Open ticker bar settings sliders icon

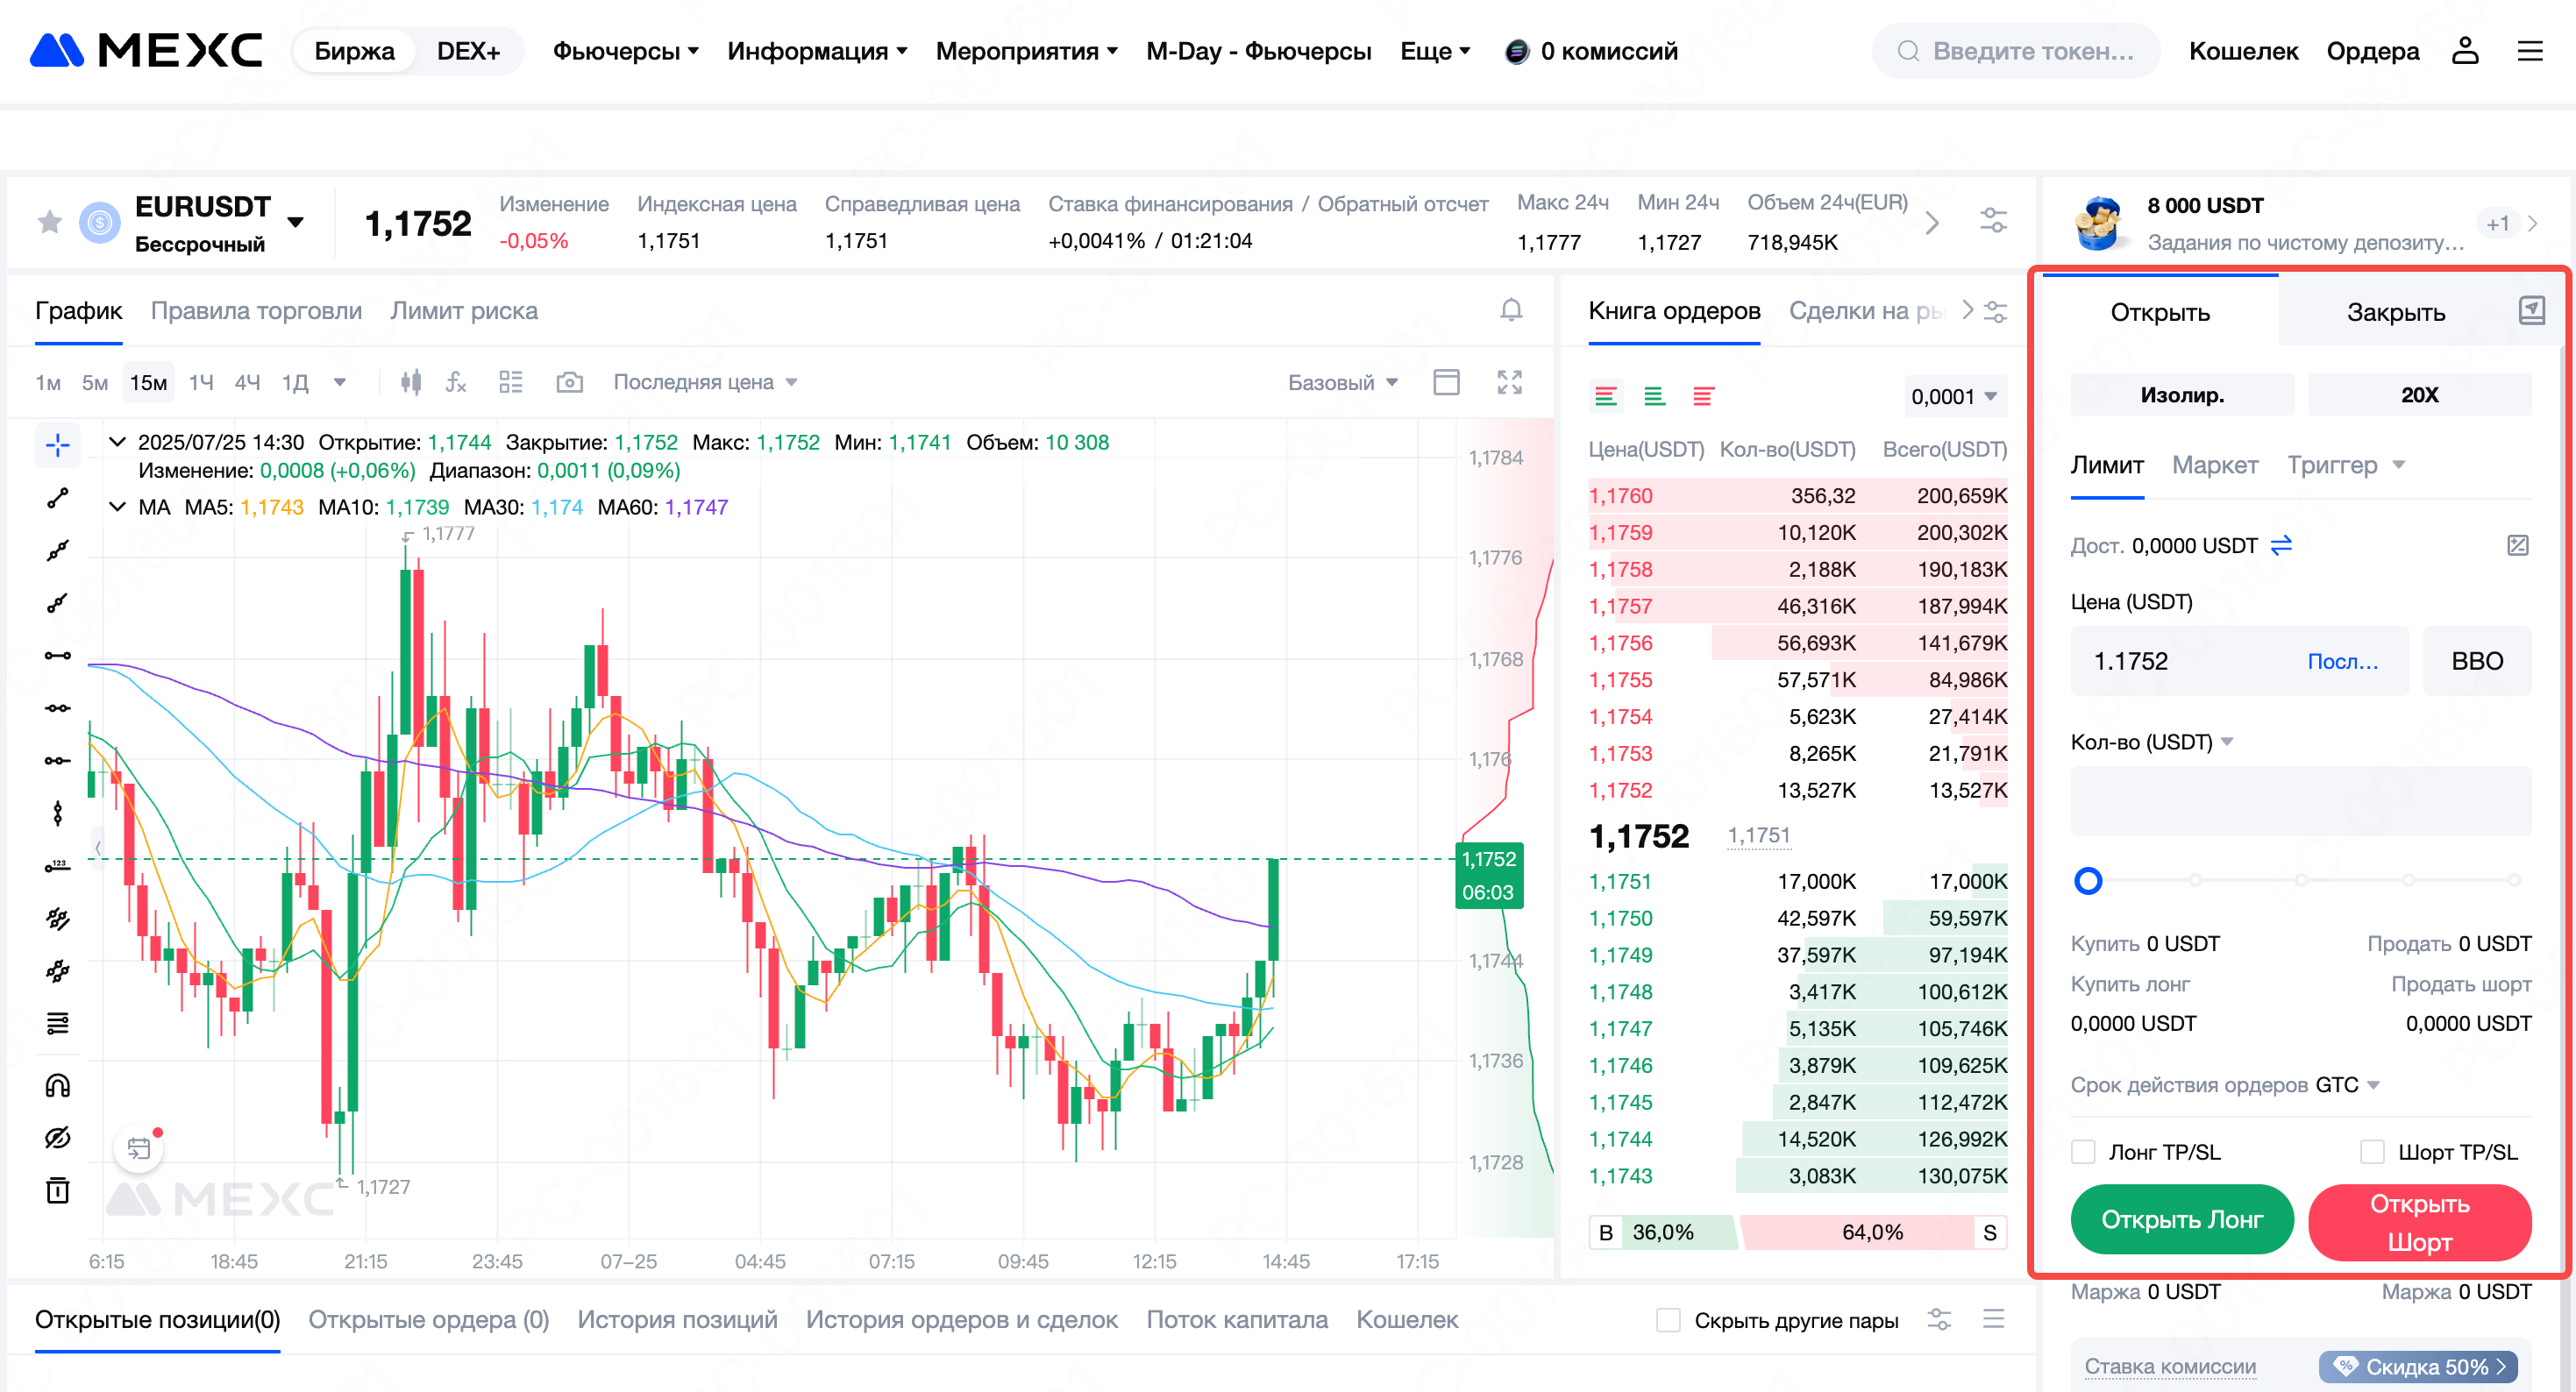(1993, 221)
